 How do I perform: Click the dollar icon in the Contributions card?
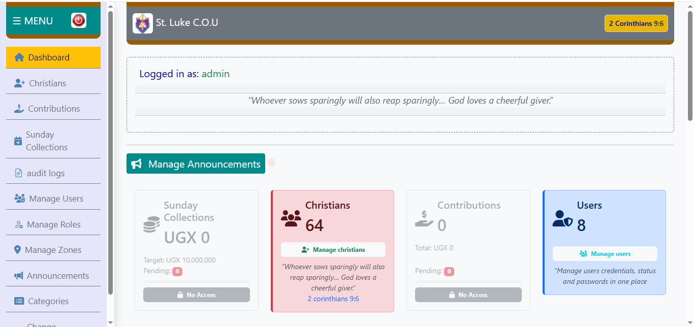pyautogui.click(x=424, y=219)
